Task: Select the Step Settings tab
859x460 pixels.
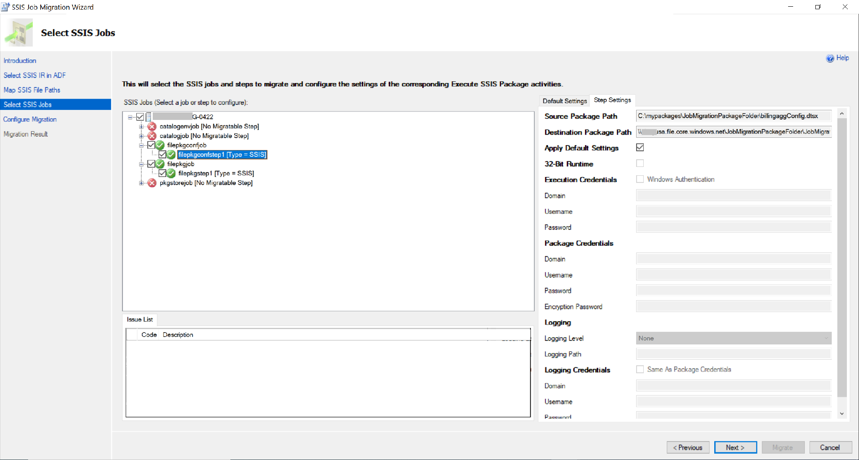Action: [612, 100]
